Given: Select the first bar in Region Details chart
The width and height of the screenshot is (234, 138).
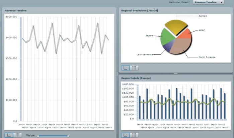Looking at the screenshot, I should [140, 107].
